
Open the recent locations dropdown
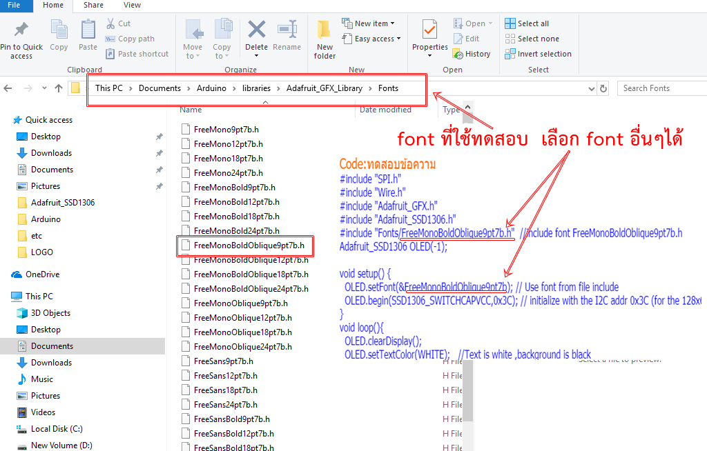click(44, 88)
